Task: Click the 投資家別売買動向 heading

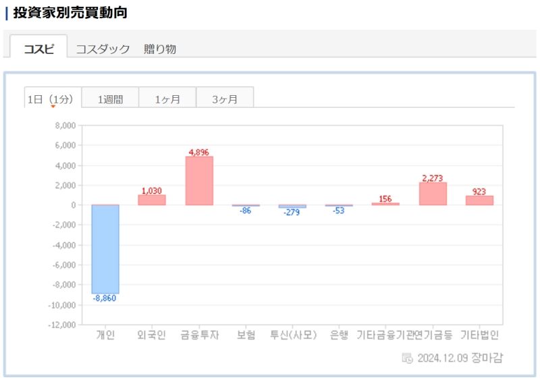Action: click(x=70, y=13)
